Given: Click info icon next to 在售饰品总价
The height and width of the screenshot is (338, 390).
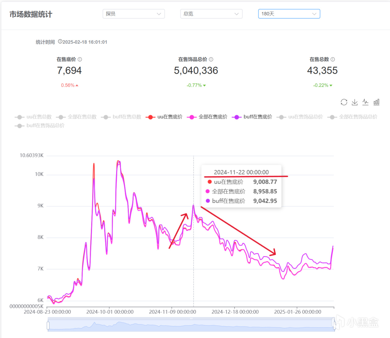Looking at the screenshot, I should [x=211, y=59].
